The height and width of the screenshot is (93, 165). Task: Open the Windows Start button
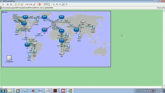tap(3, 91)
